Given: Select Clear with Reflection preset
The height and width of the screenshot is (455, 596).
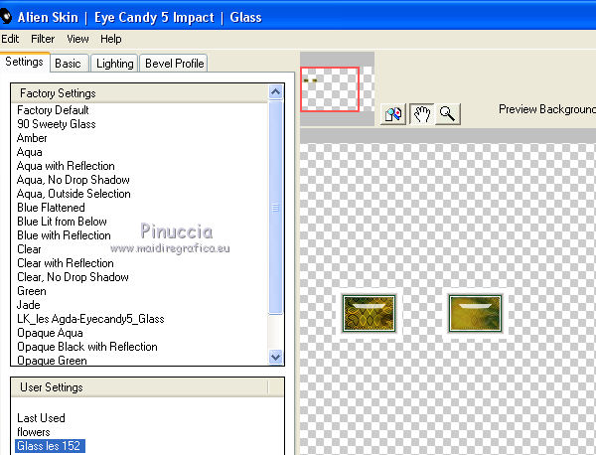Looking at the screenshot, I should (x=66, y=263).
